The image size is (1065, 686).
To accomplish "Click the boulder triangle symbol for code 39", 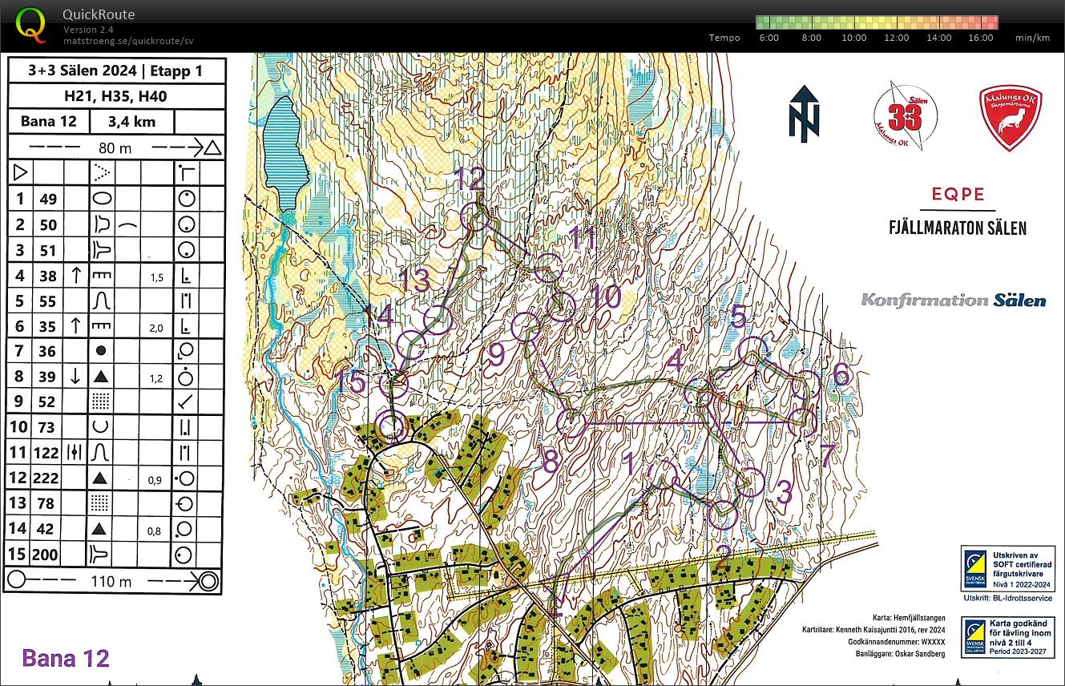I will point(102,376).
